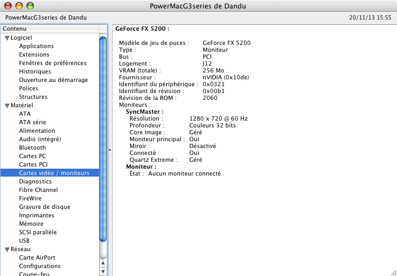Select Mémoire in the sidebar
The width and height of the screenshot is (397, 276).
point(31,224)
